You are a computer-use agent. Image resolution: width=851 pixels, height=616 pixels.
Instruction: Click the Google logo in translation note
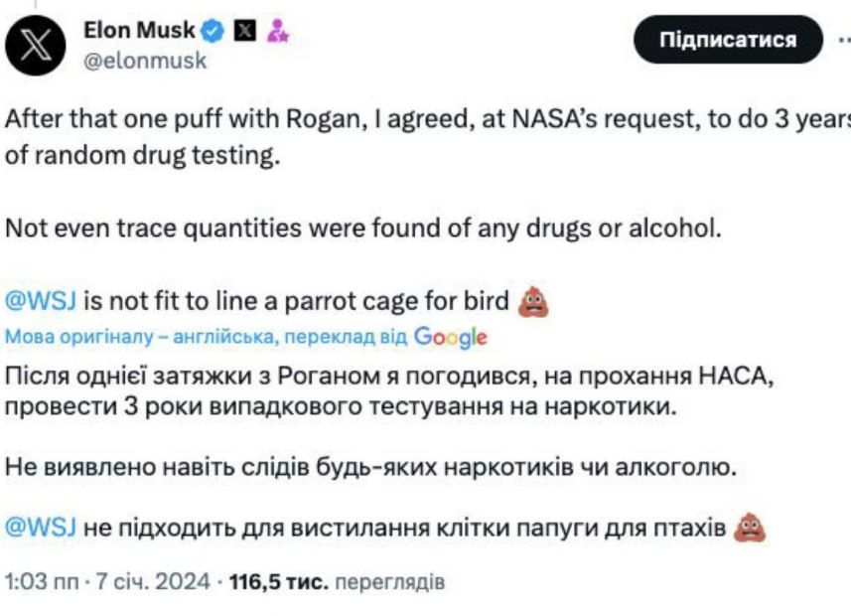(451, 337)
